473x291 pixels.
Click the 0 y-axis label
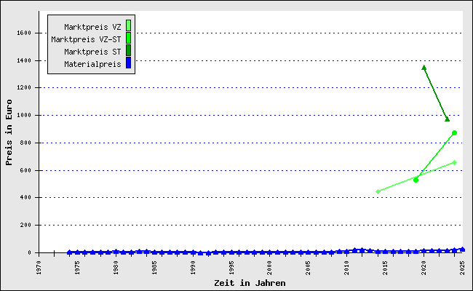pyautogui.click(x=30, y=252)
